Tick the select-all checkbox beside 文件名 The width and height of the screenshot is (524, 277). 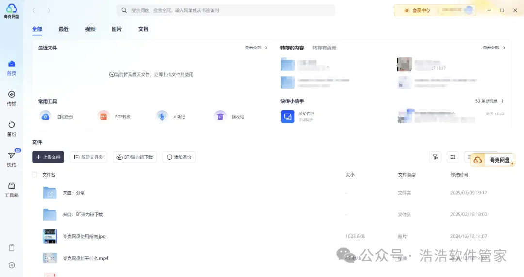coord(34,175)
